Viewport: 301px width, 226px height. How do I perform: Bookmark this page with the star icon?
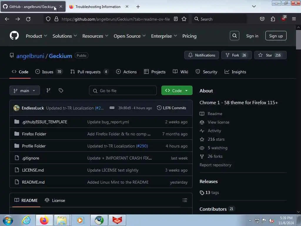184,19
